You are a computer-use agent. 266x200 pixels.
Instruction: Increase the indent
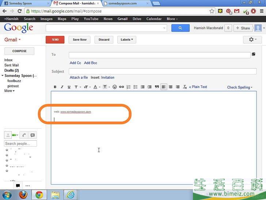(x=149, y=87)
